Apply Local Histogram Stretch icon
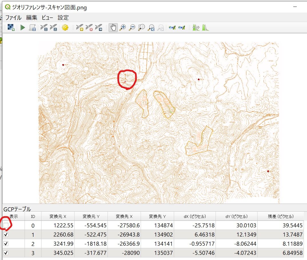This screenshot has width=307, height=260. click(x=206, y=27)
